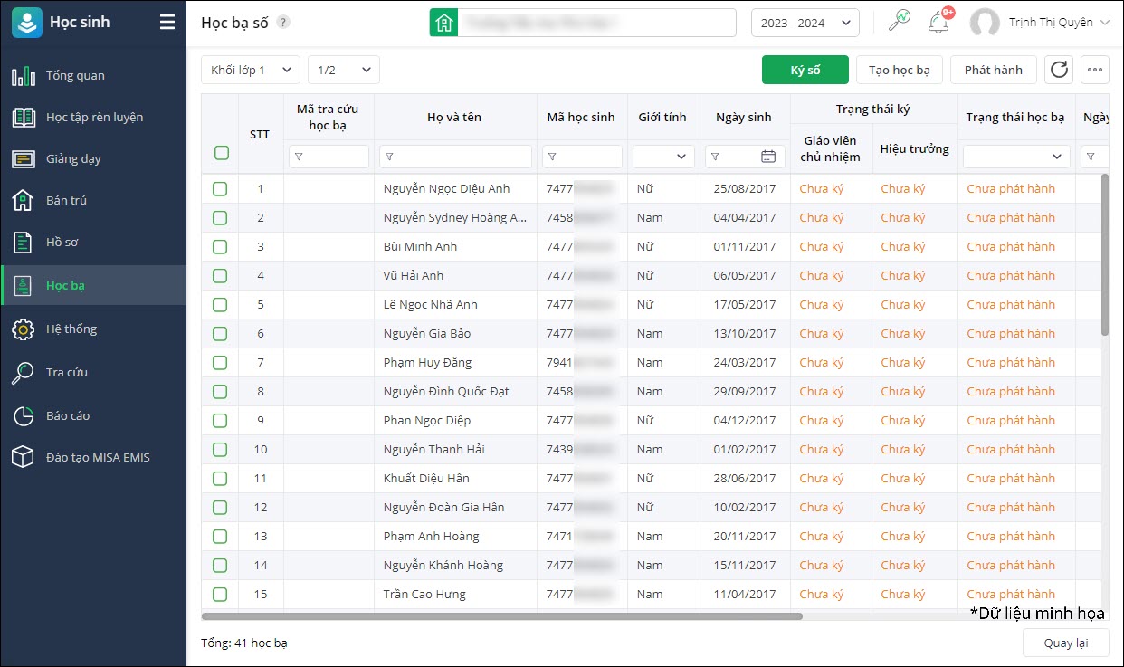Click the Họ và tên filter input

point(455,157)
